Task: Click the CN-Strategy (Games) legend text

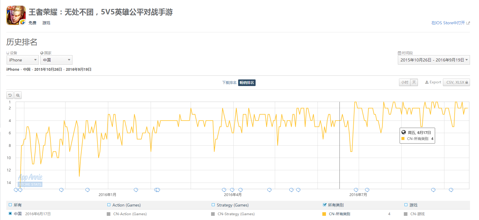Action: pyautogui.click(x=236, y=214)
